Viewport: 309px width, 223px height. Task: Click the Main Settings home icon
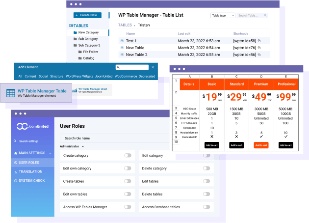tap(16, 153)
